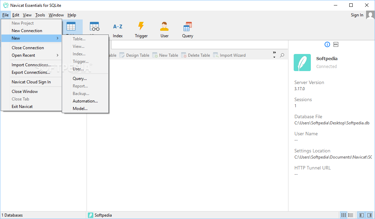Switch to grid view in status bar
The image size is (375, 219).
[x=344, y=215]
